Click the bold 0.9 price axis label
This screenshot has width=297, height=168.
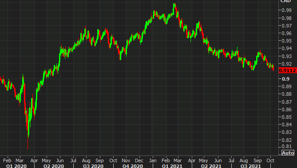coord(285,79)
